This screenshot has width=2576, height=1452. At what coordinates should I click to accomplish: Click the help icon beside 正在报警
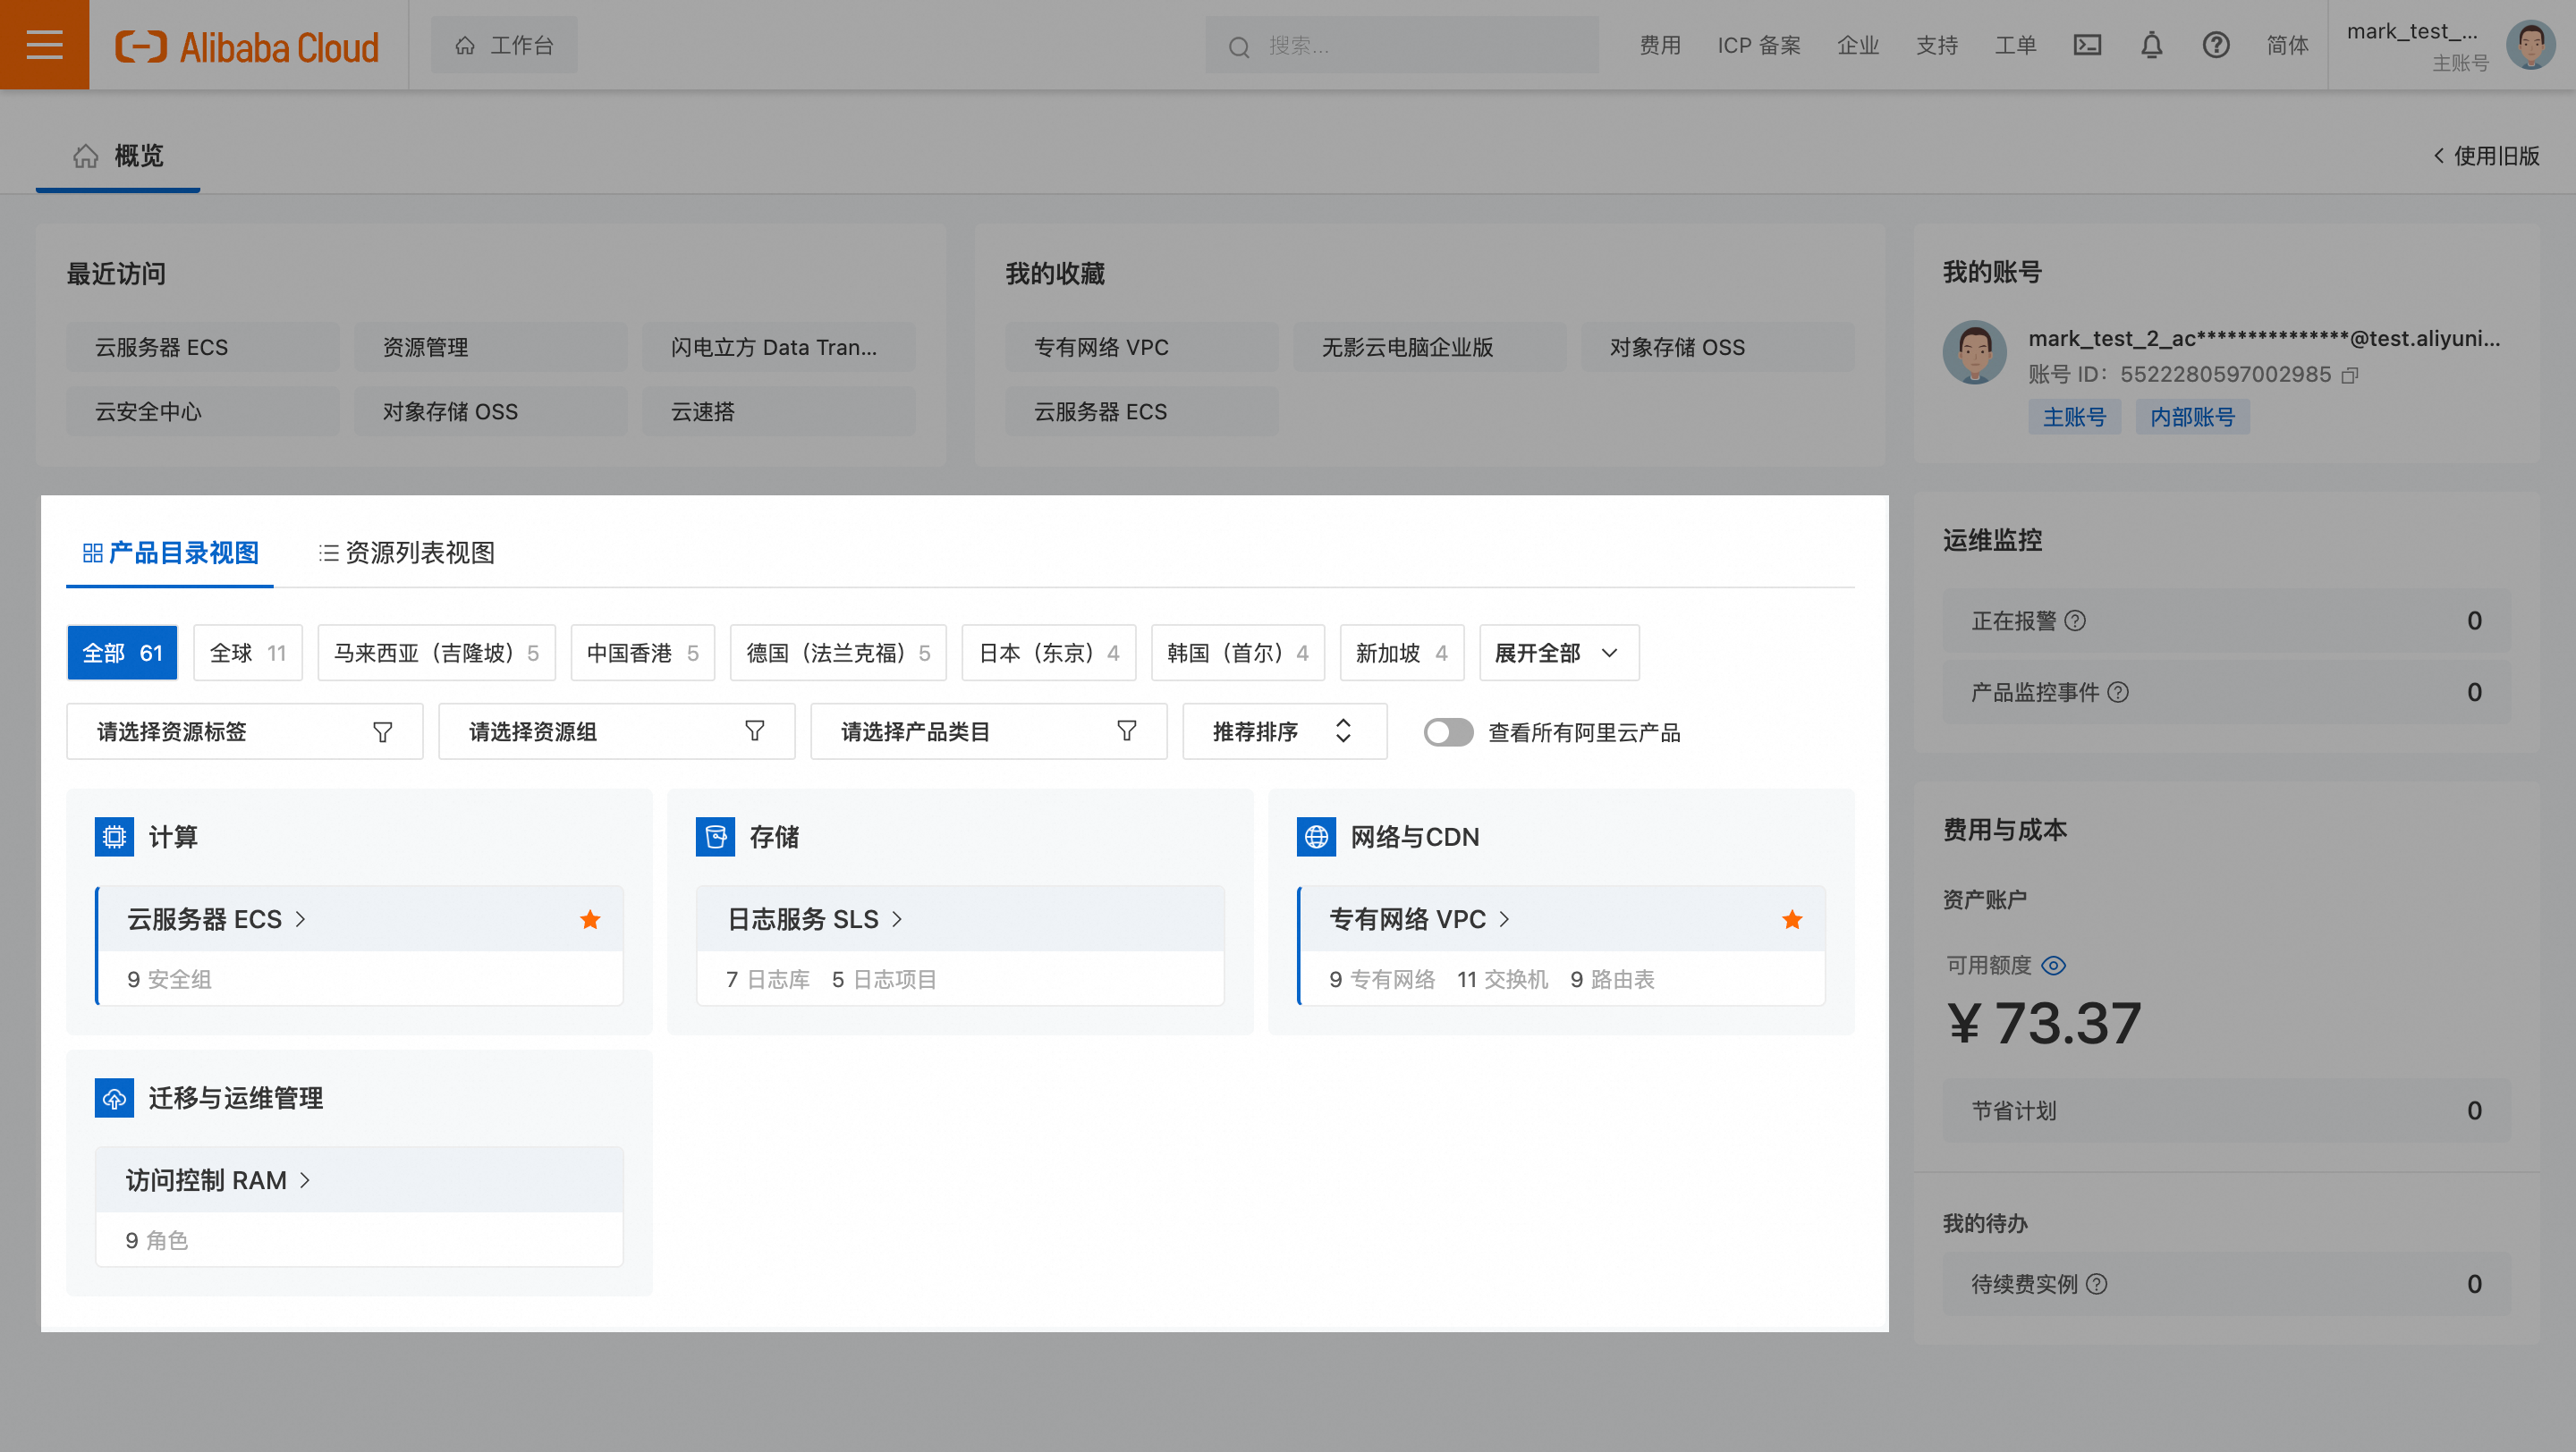2076,620
